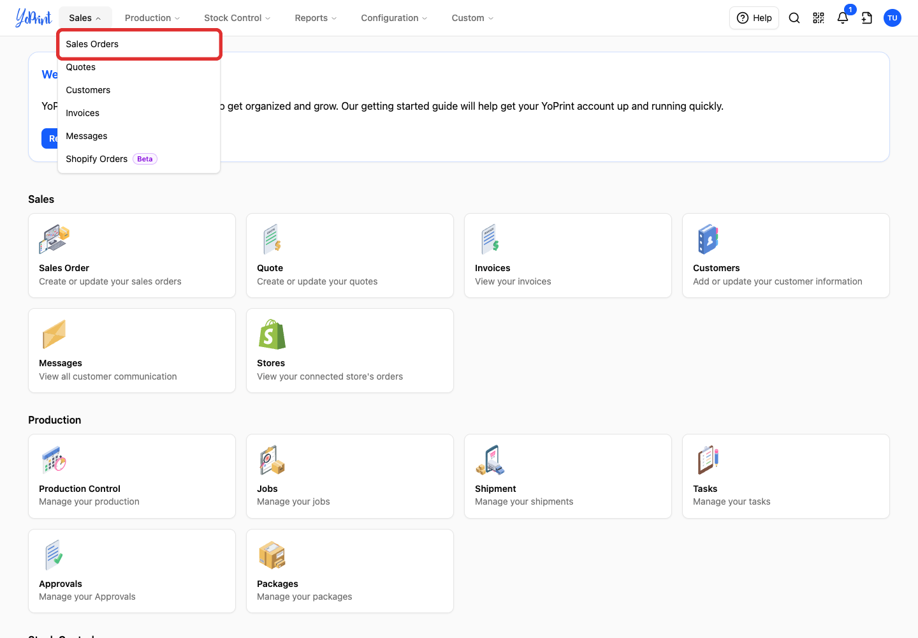Select Shopify Orders Beta menu entry

coord(139,159)
